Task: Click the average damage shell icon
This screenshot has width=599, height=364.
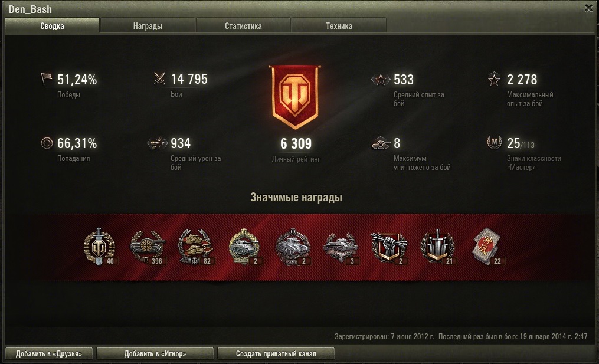Action: click(158, 143)
